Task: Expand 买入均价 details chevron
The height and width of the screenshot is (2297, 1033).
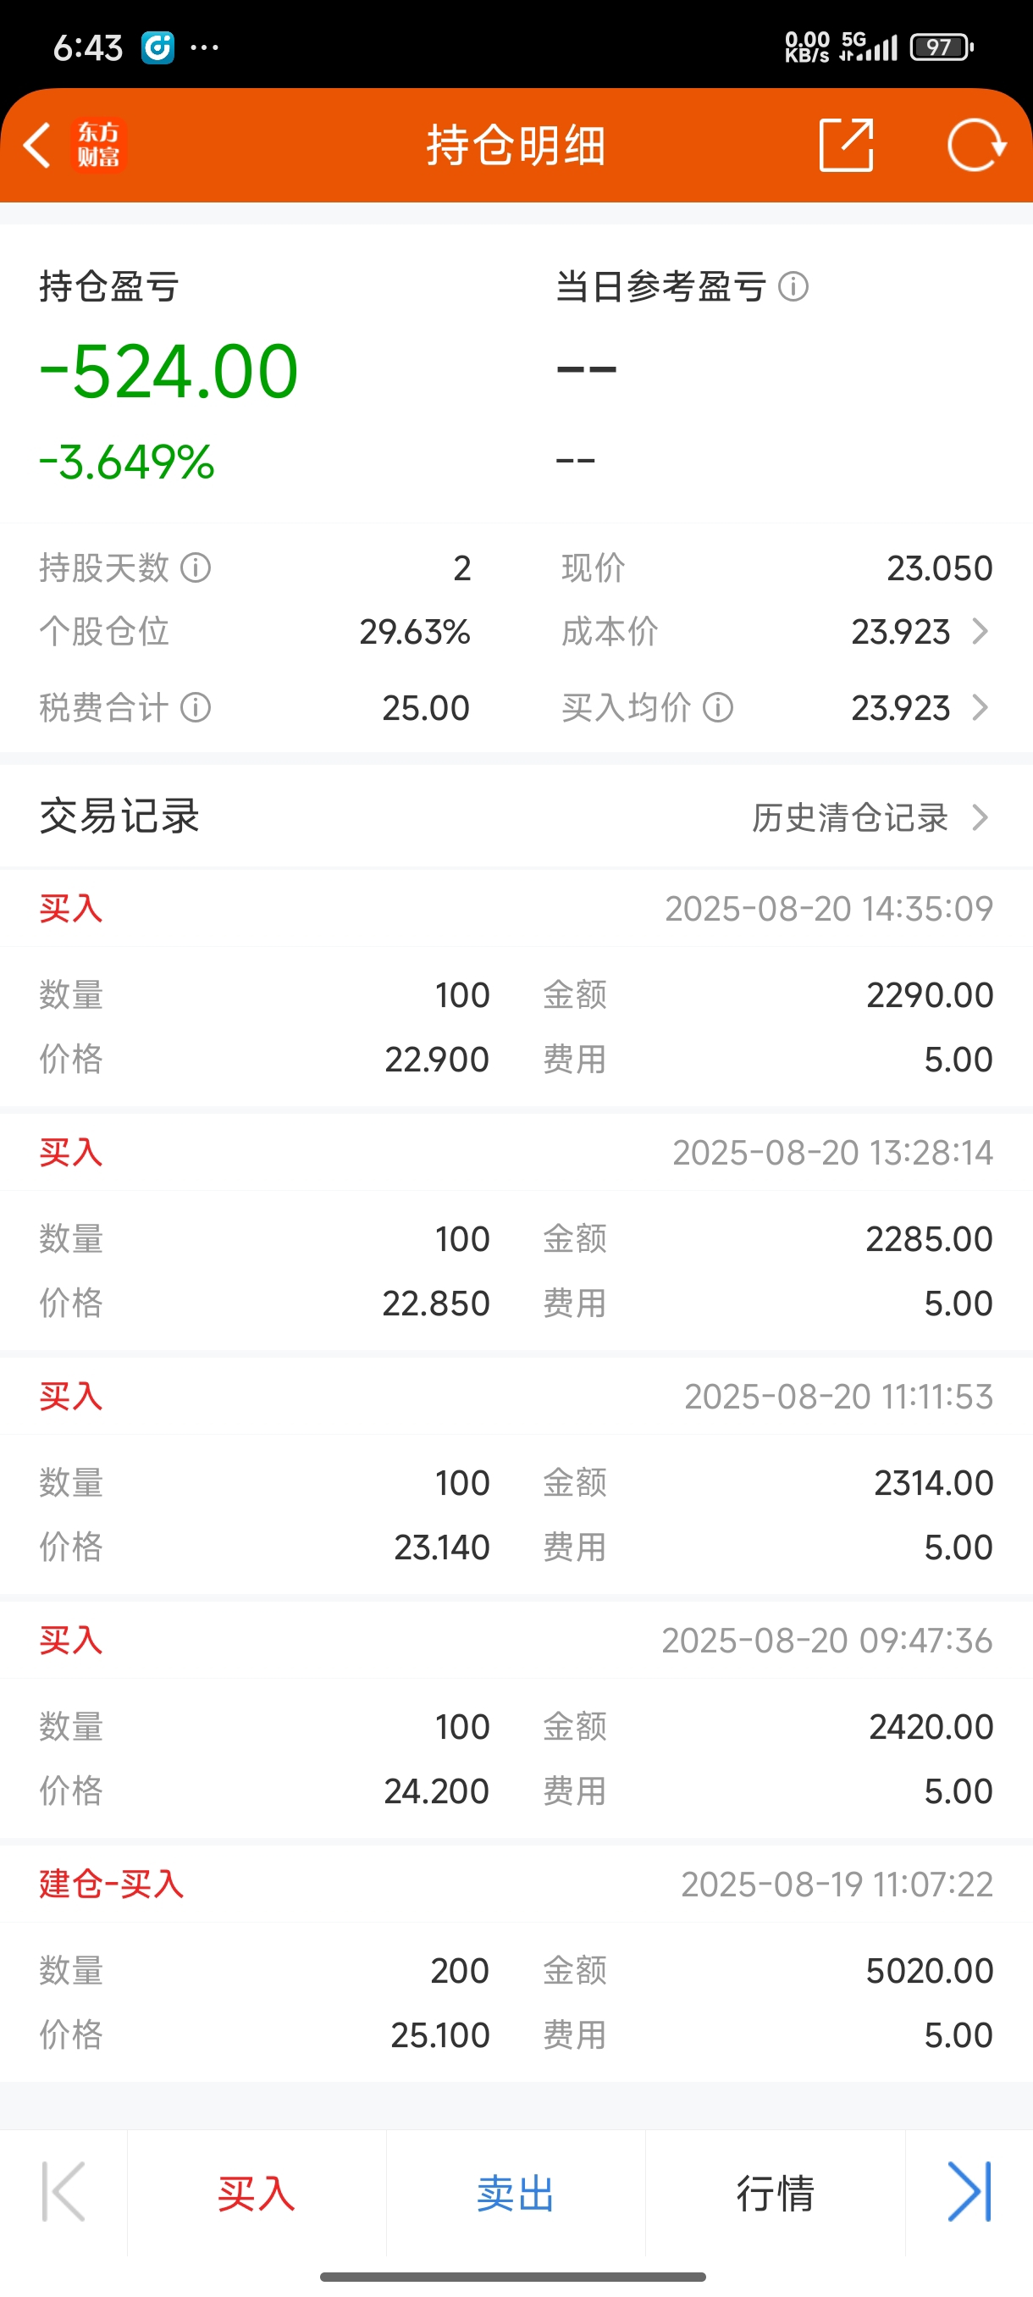Action: (x=981, y=708)
